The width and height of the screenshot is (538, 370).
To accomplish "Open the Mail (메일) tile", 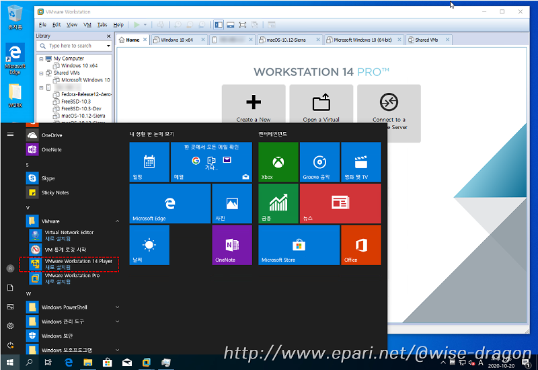I will pos(211,162).
